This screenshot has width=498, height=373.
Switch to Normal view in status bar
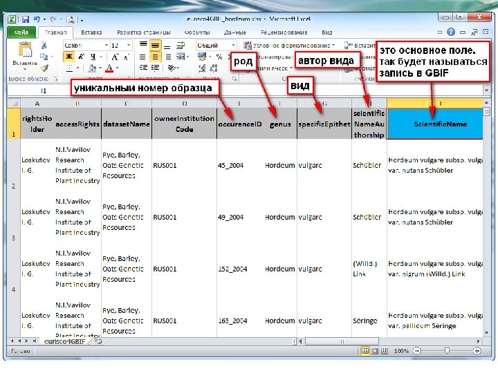(365, 351)
